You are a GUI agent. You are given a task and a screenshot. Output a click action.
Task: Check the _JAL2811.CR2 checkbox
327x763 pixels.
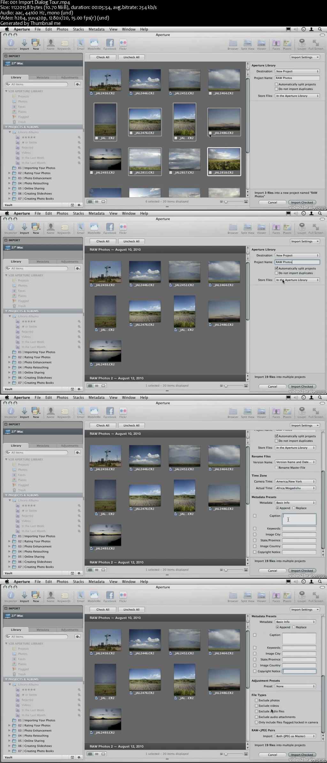click(x=131, y=173)
